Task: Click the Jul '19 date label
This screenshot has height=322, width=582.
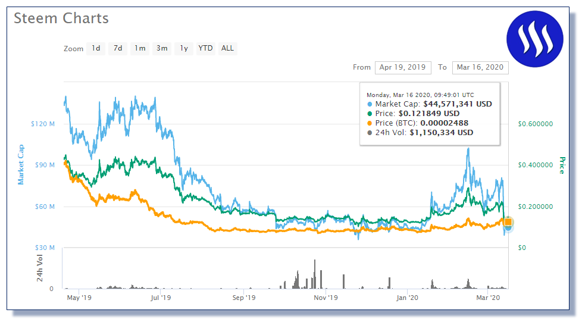Action: pyautogui.click(x=161, y=298)
